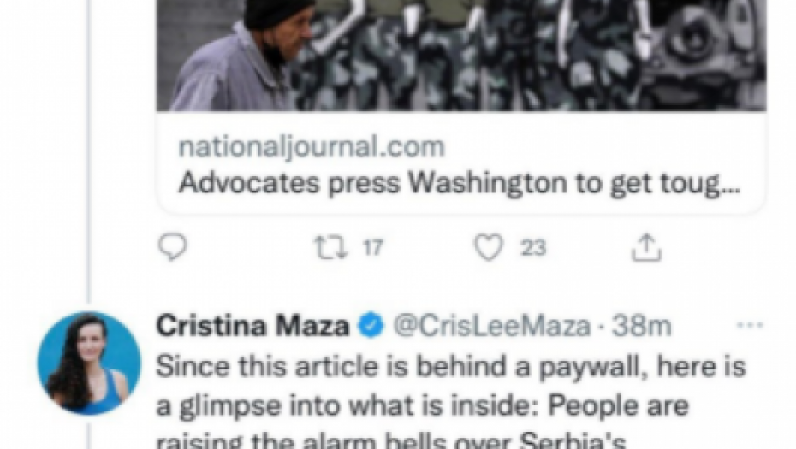Click the Cristina Maza display name

pyautogui.click(x=252, y=326)
